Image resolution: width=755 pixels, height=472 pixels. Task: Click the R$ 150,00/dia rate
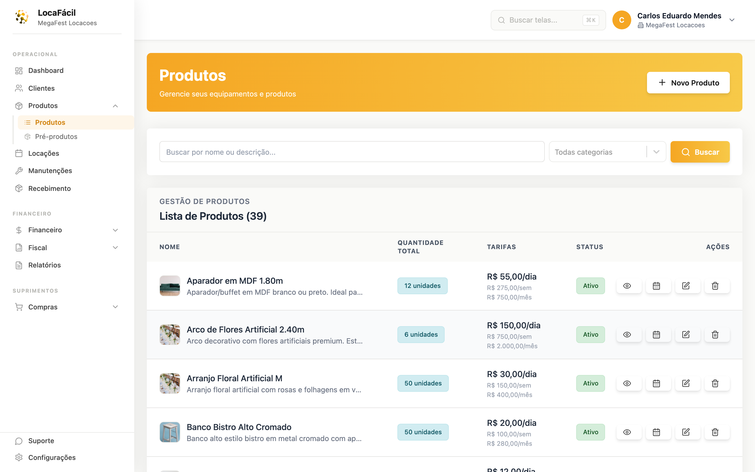pos(514,325)
